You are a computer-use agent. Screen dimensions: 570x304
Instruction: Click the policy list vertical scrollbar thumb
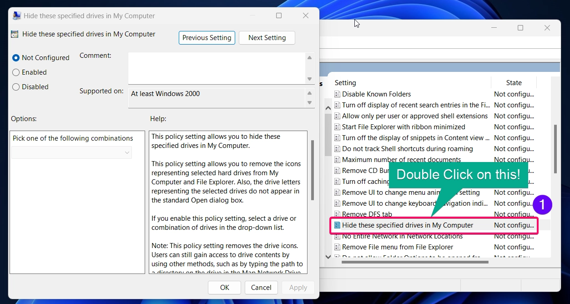[x=555, y=149]
